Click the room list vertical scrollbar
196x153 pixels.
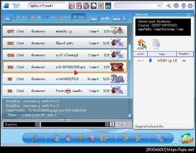tap(130, 53)
